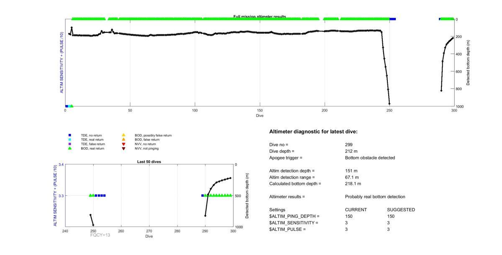Click the 'SUGGESTED' column header
The height and width of the screenshot is (255, 502).
click(x=401, y=210)
